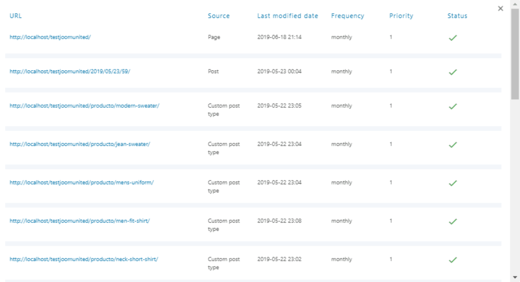520x282 pixels.
Task: Click the Last modified date column header
Action: click(x=288, y=16)
